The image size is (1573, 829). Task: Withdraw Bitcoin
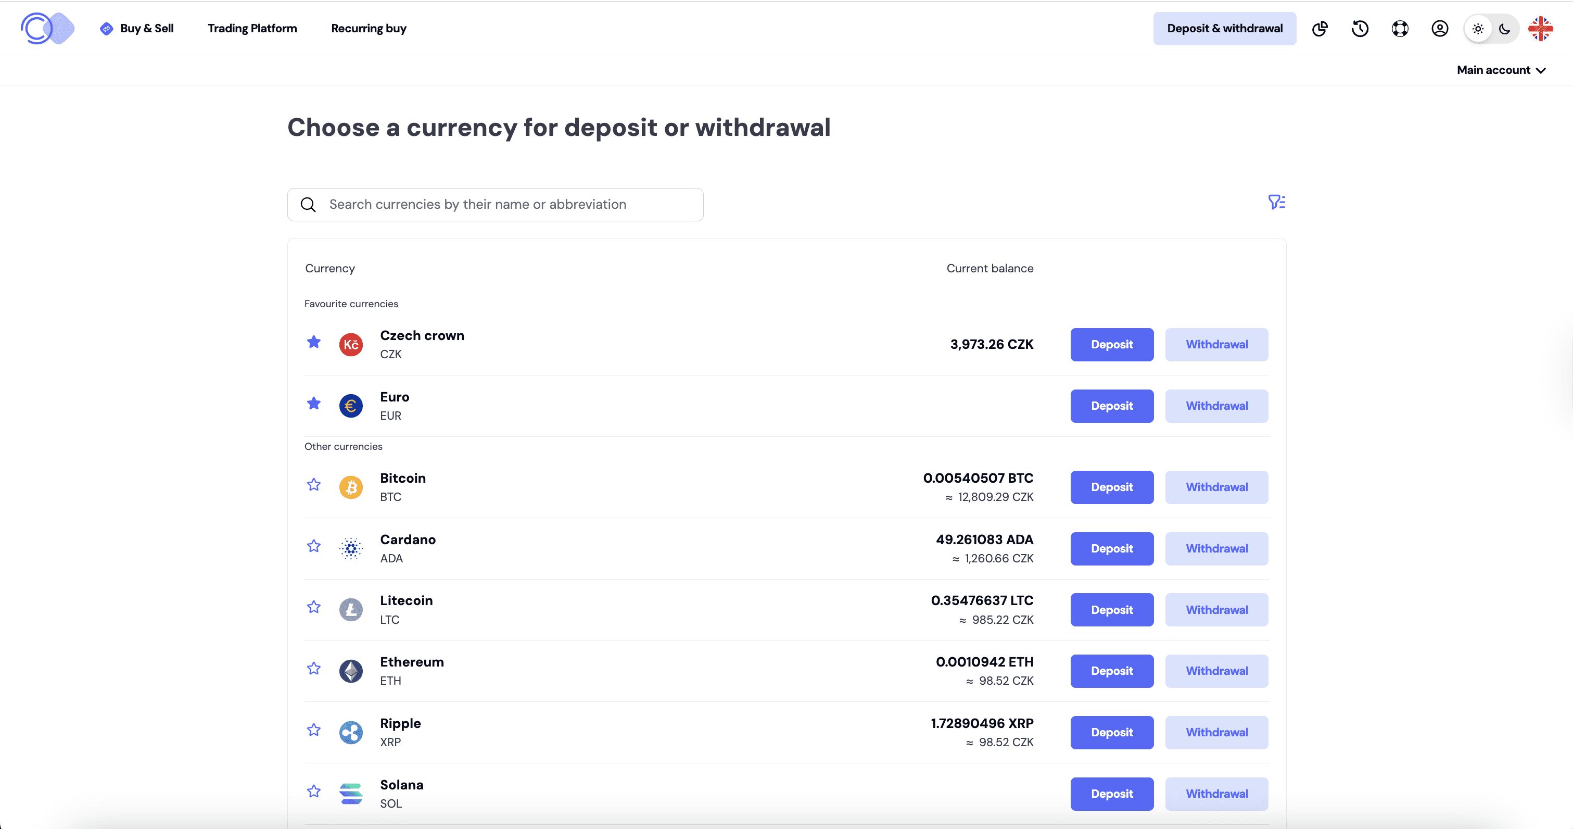coord(1216,487)
